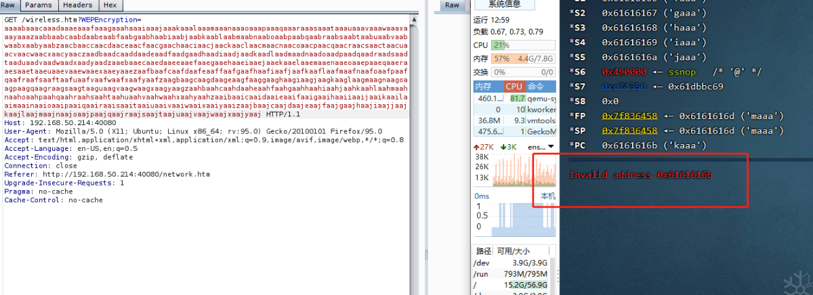Click the *FP address 0x7f836458

629,116
